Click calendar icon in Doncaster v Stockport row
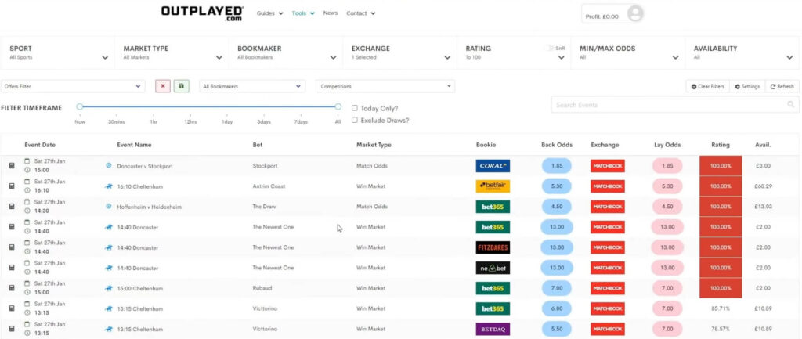The height and width of the screenshot is (339, 802). coord(27,161)
